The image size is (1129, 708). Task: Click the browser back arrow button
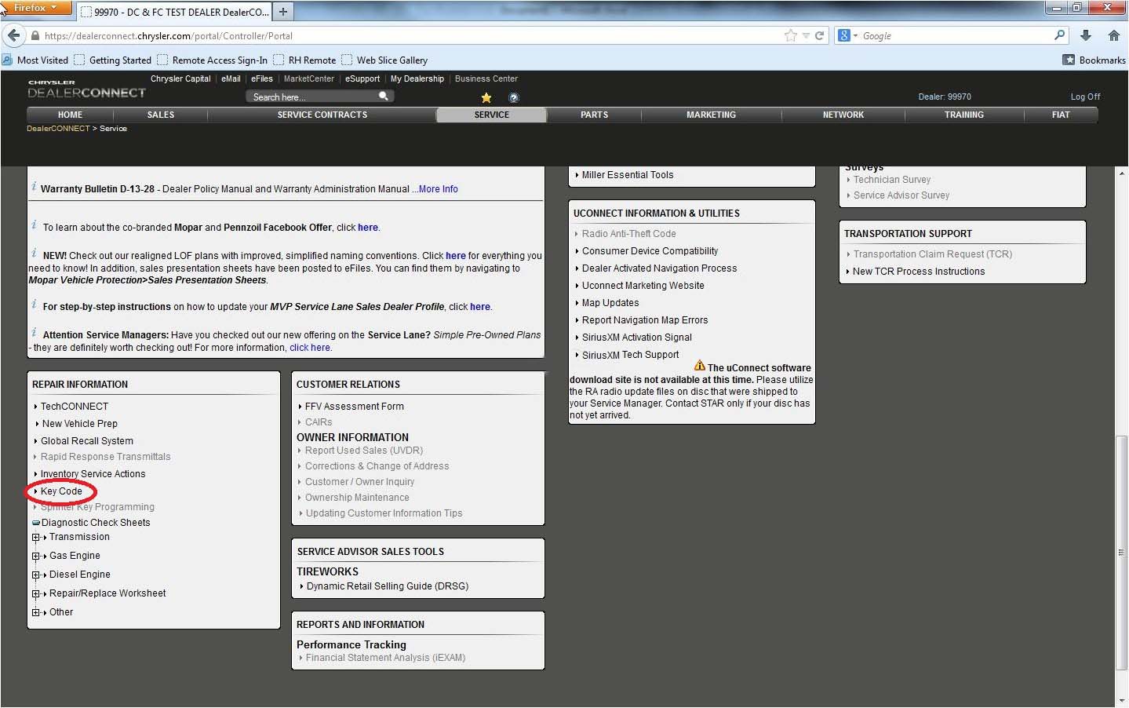click(x=13, y=35)
